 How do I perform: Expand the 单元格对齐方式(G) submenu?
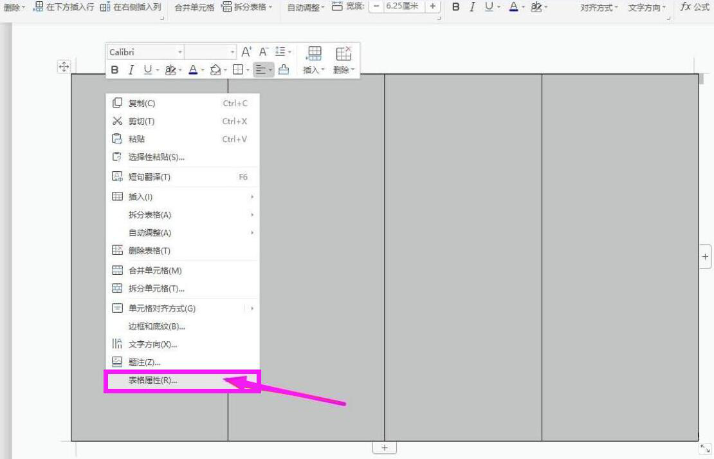pos(183,308)
